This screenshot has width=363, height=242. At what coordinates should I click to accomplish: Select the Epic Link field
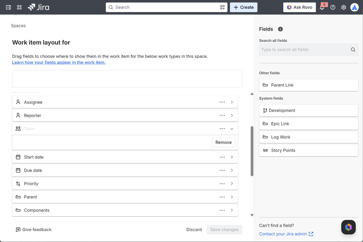(308, 124)
